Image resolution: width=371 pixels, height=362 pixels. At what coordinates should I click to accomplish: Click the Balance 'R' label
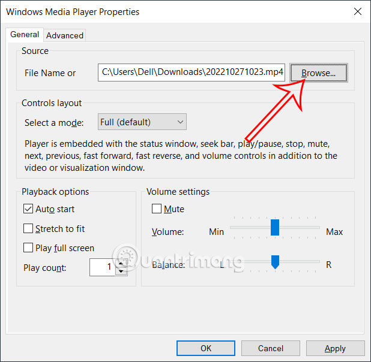pyautogui.click(x=328, y=265)
